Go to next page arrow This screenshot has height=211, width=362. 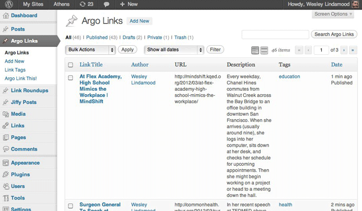click(344, 50)
